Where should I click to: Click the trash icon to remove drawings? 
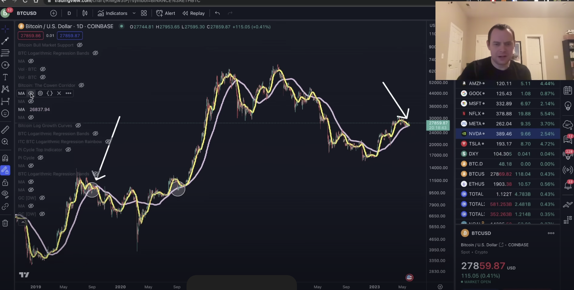[x=5, y=223]
